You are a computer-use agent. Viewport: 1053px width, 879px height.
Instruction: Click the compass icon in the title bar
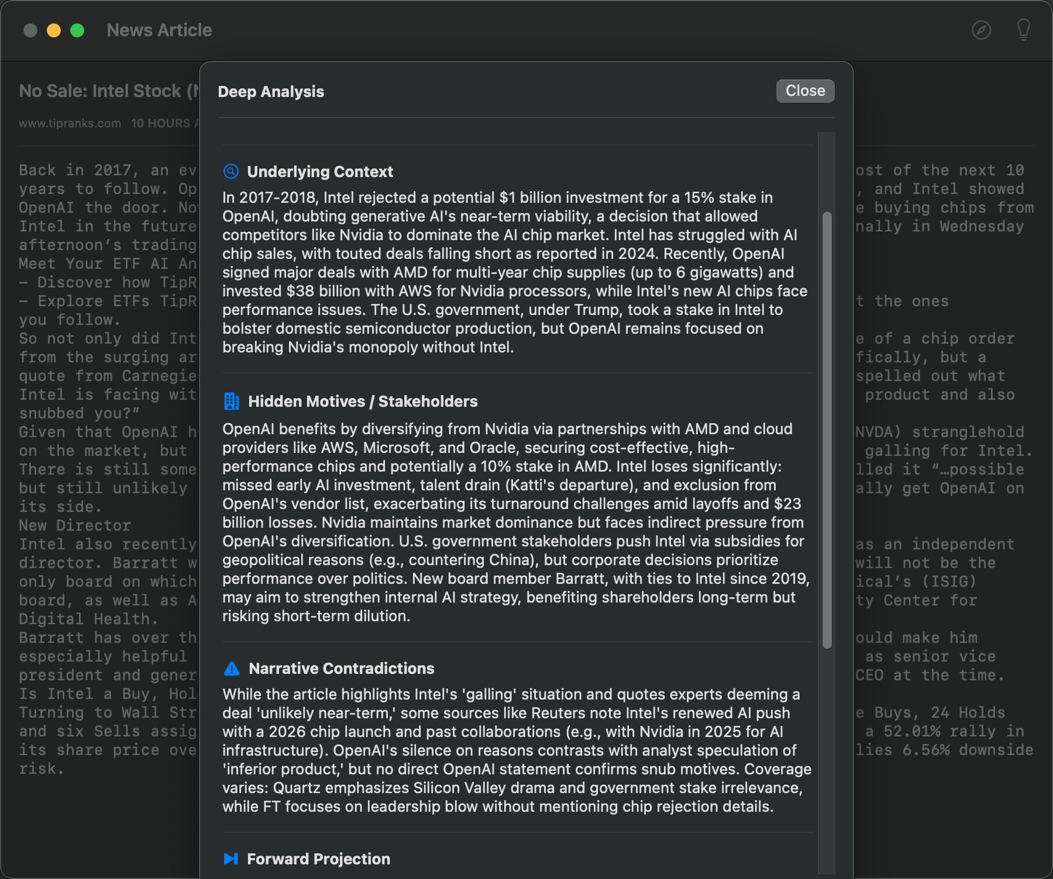[981, 30]
